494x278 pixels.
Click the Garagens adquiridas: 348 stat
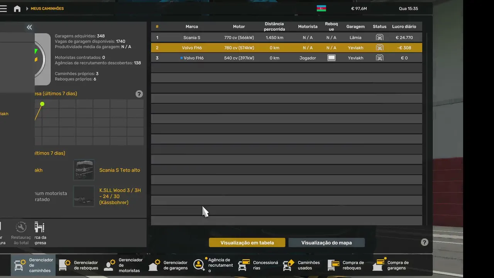tap(80, 36)
